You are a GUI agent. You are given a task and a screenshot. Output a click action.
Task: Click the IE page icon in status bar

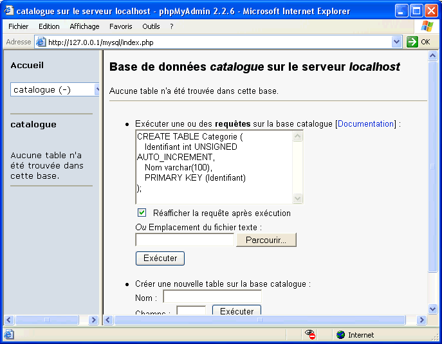coord(9,334)
